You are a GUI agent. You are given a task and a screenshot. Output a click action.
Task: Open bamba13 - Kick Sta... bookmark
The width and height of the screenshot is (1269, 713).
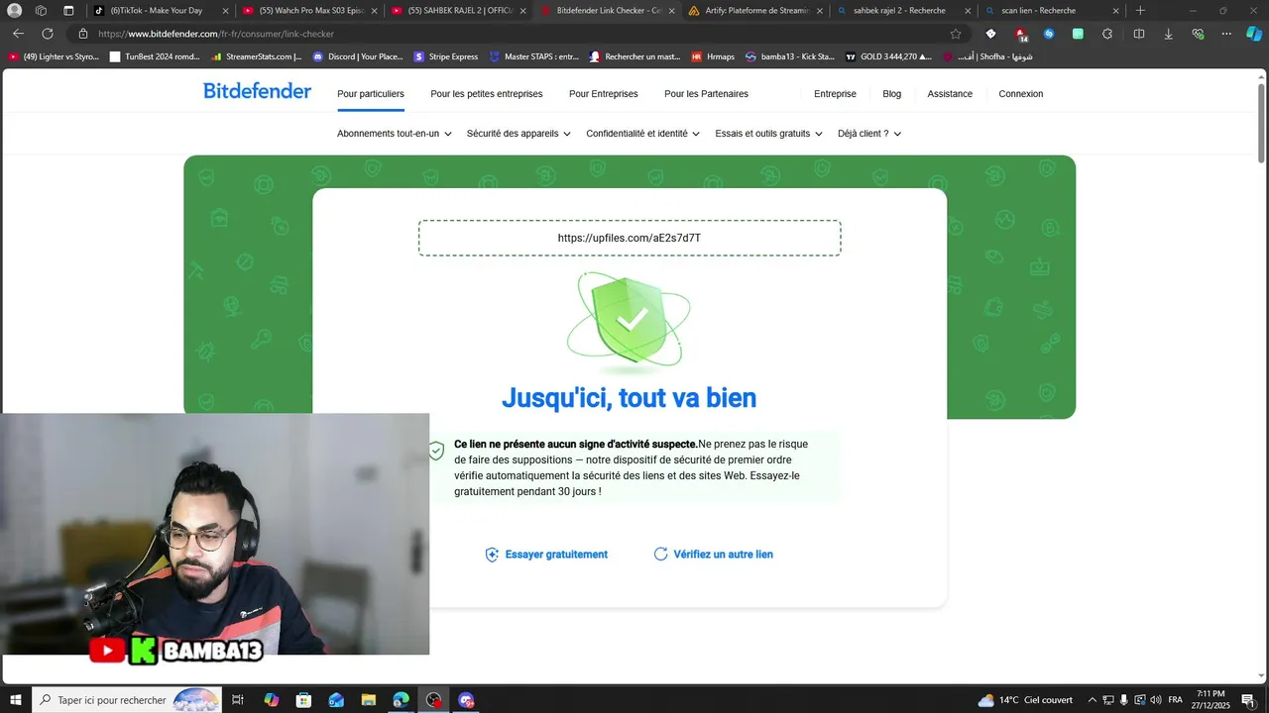pos(790,56)
